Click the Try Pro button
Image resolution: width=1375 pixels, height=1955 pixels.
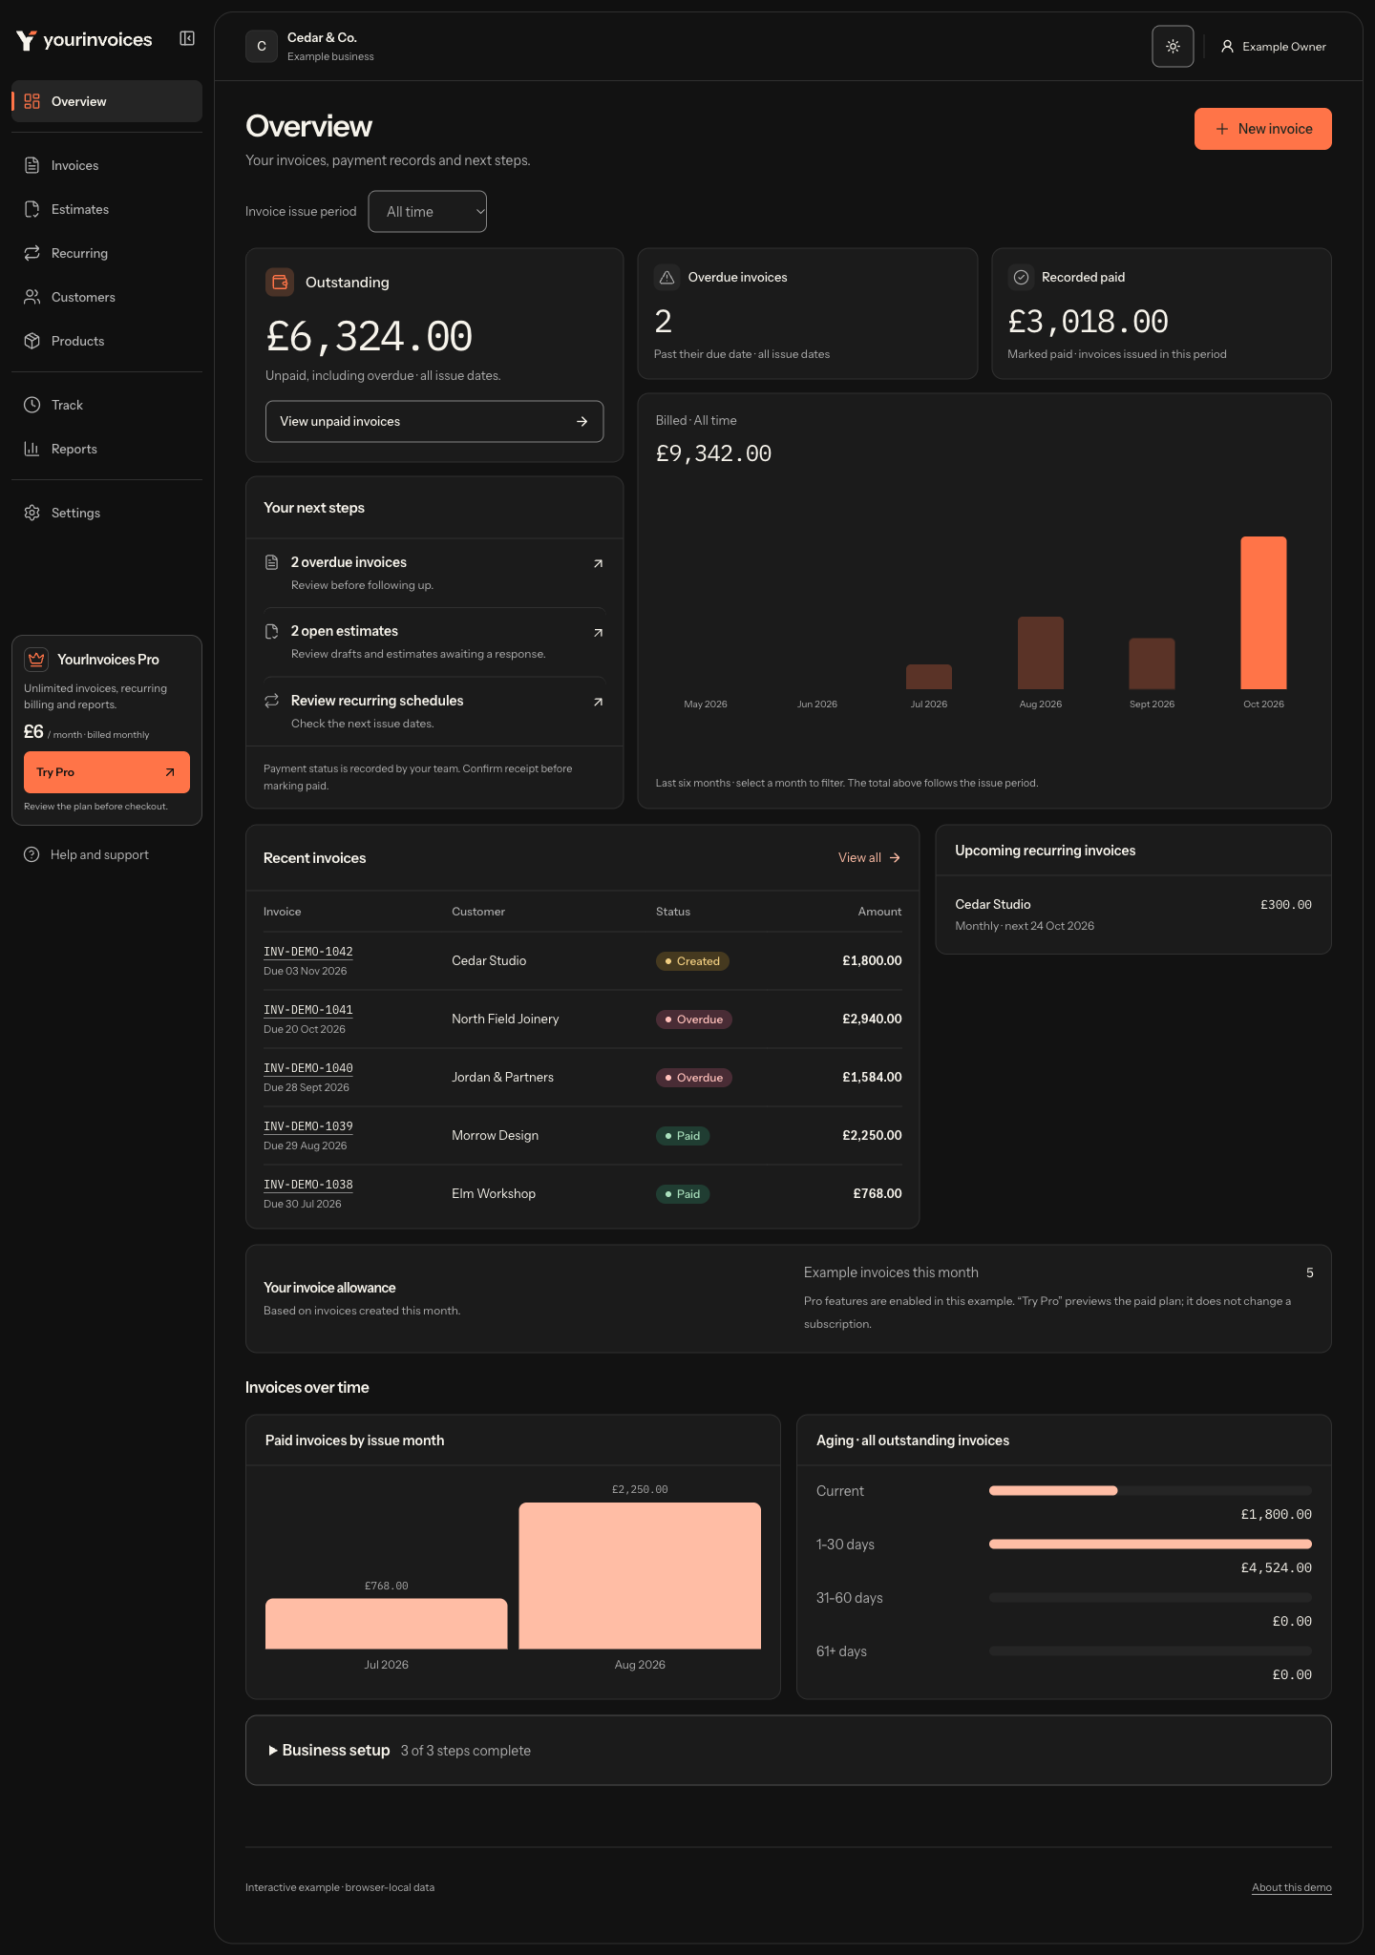[107, 772]
